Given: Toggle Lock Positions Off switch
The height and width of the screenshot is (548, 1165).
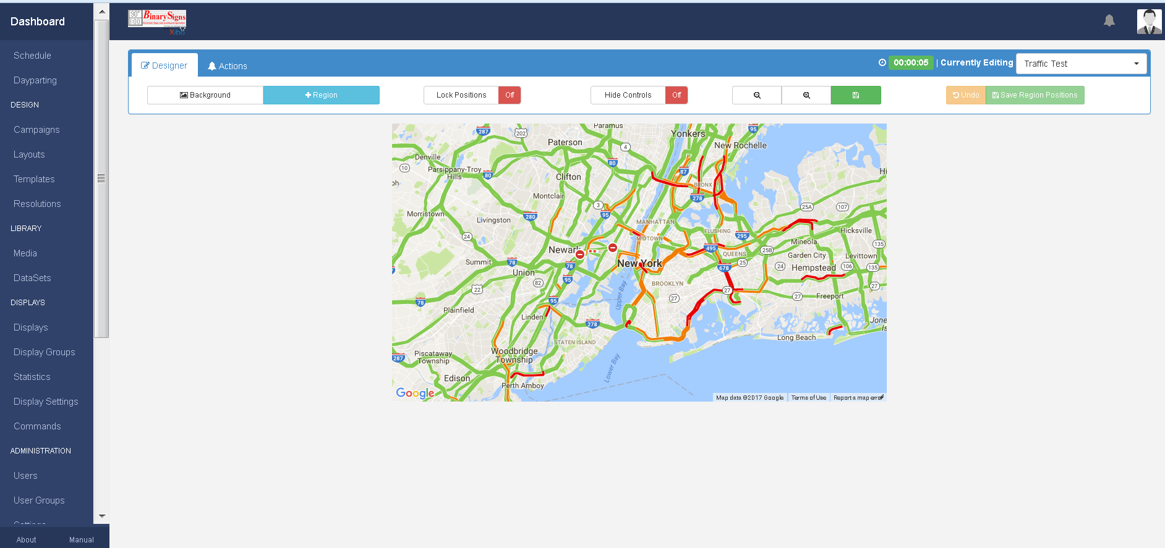Looking at the screenshot, I should point(510,95).
